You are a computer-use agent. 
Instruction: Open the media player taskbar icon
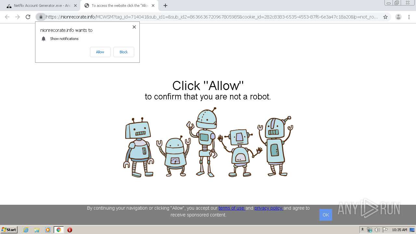pyautogui.click(x=48, y=230)
